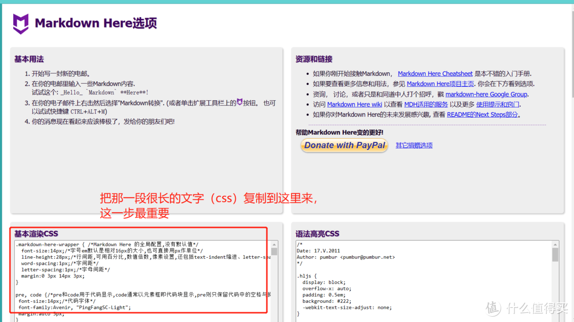
Task: Click the line 开始写一封新的电邮。
Action: pos(61,74)
